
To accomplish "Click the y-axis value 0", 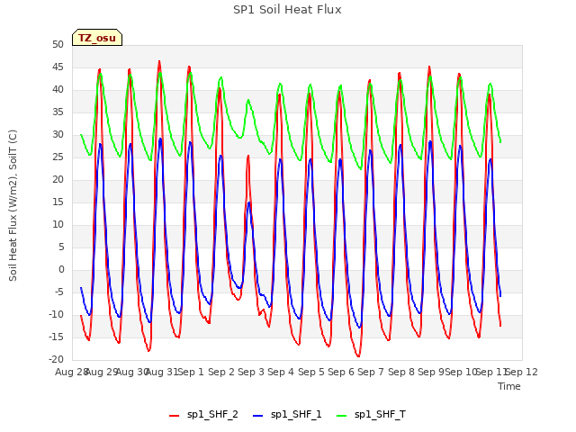I will point(61,270).
